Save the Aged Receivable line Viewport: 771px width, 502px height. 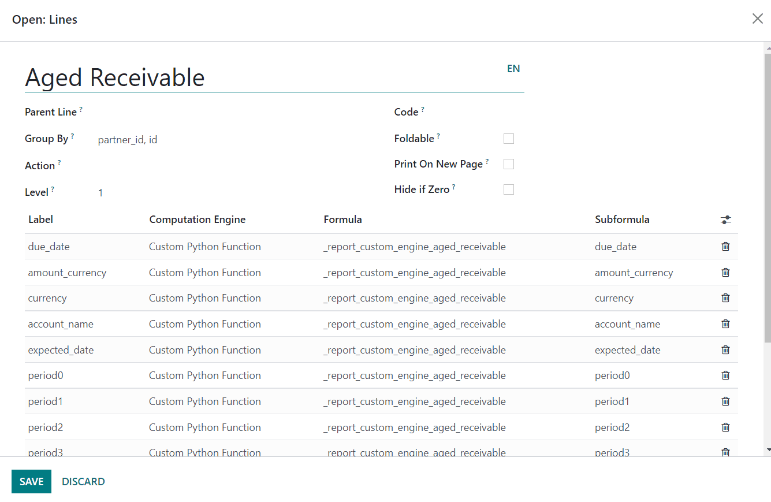pos(31,482)
